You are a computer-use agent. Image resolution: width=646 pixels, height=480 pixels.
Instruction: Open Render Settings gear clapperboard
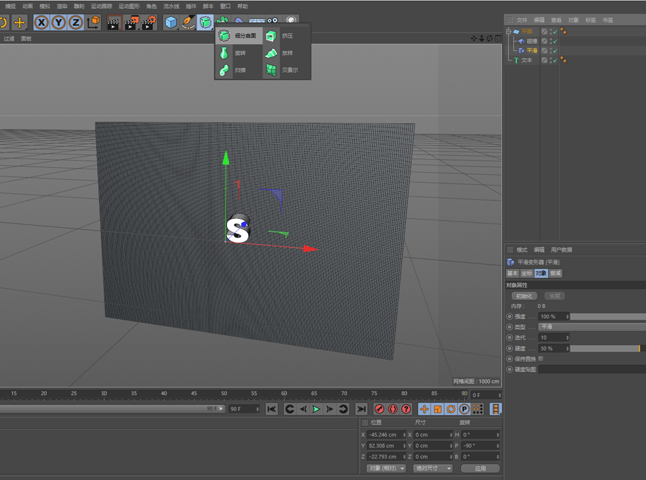(149, 22)
